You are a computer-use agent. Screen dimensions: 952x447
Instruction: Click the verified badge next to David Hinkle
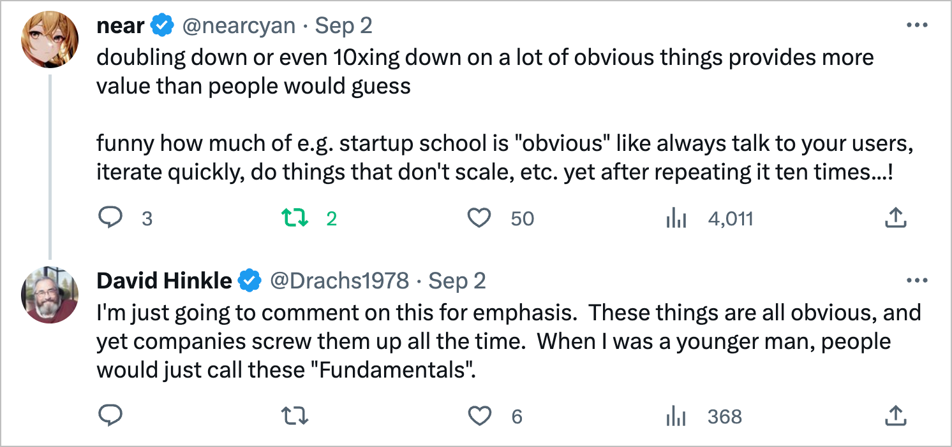[x=250, y=280]
